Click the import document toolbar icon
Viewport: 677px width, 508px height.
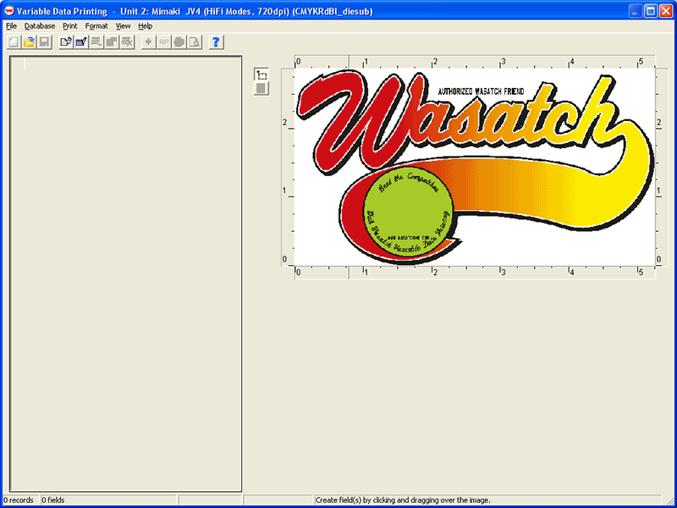[66, 42]
